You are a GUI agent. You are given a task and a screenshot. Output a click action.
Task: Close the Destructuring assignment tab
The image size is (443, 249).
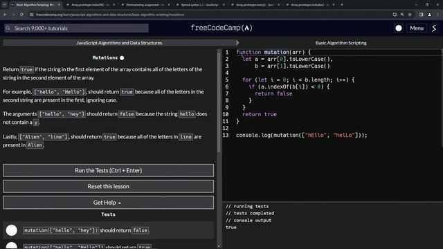click(169, 5)
